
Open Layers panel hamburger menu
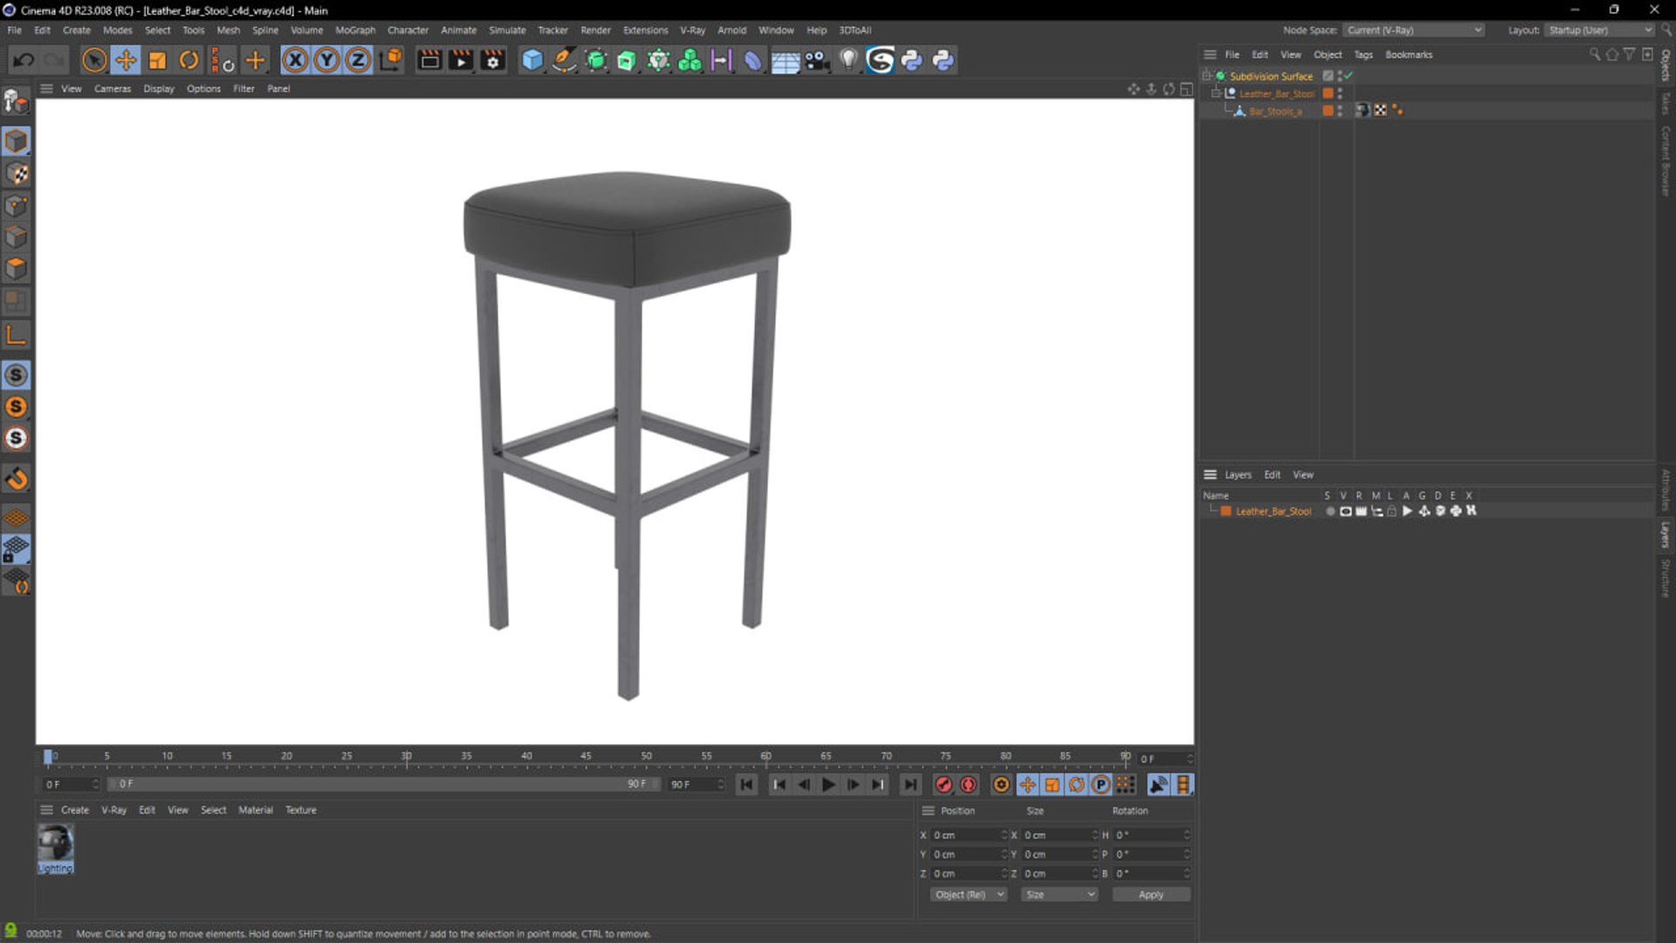pyautogui.click(x=1210, y=475)
